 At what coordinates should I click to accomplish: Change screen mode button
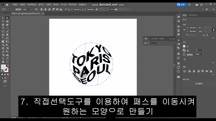(5, 81)
